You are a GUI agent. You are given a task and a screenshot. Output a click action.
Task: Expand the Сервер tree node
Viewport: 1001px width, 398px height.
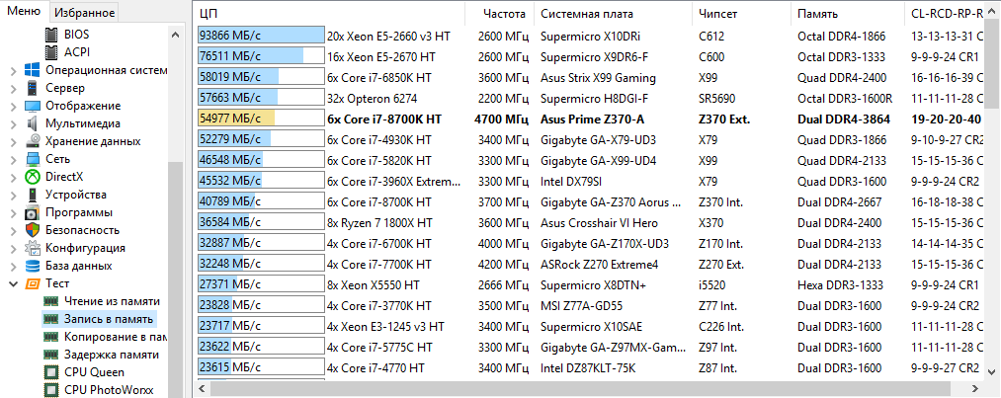click(x=12, y=88)
